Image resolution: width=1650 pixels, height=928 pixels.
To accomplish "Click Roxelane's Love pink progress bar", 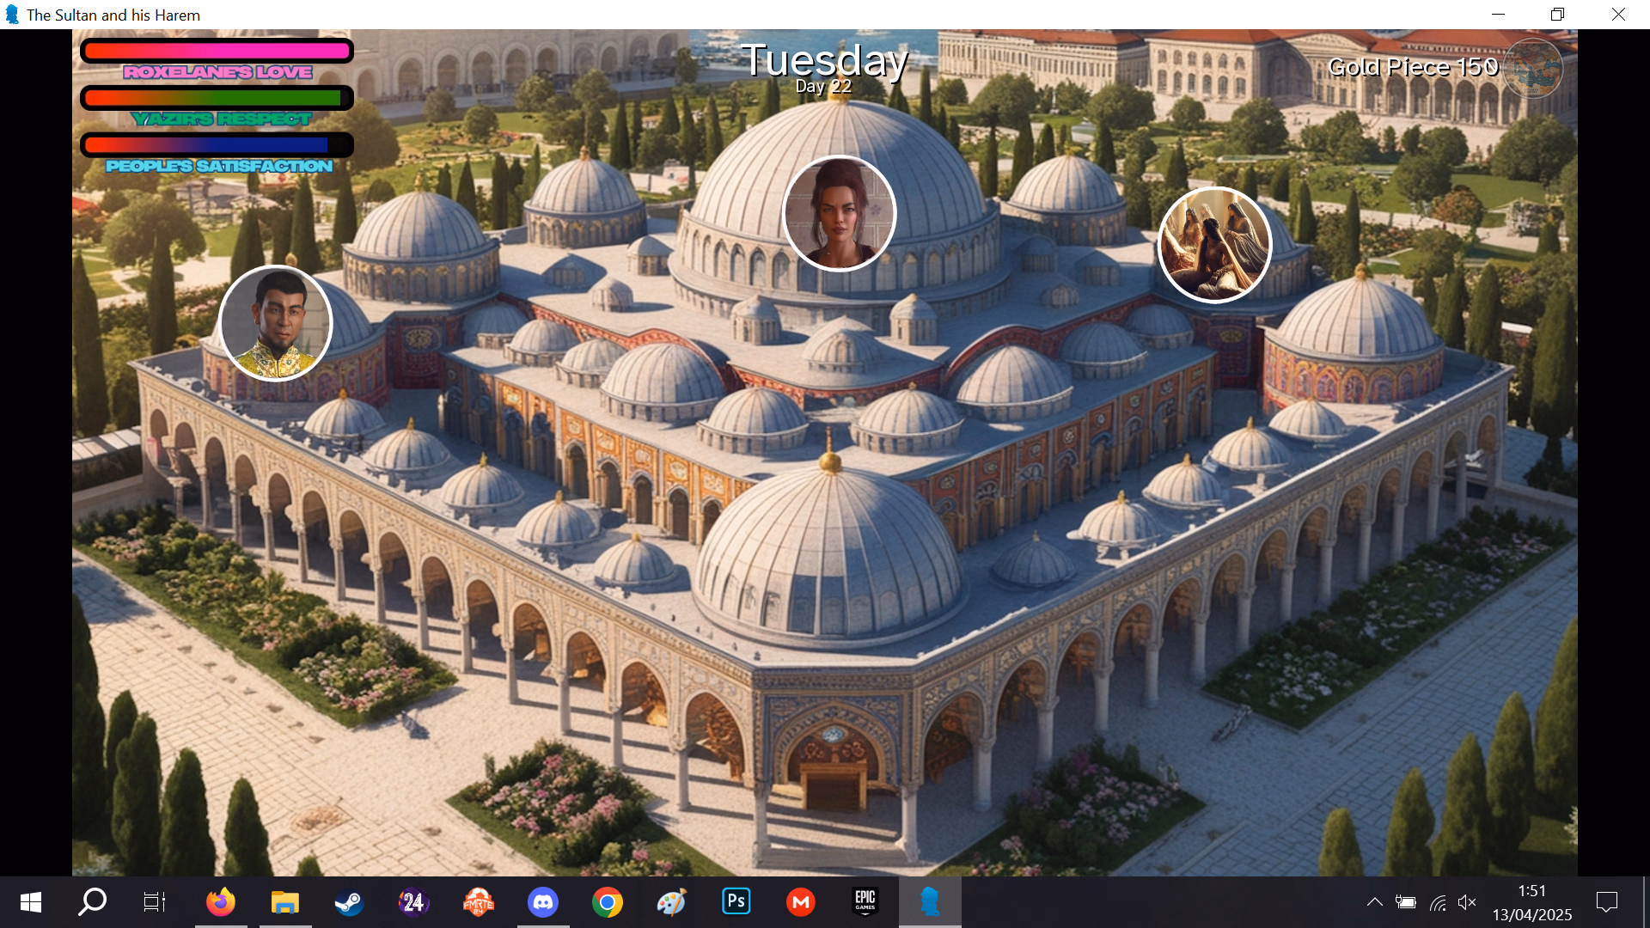I will 217,52.
